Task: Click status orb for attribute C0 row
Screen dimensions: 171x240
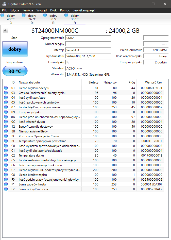Action: click(6, 146)
